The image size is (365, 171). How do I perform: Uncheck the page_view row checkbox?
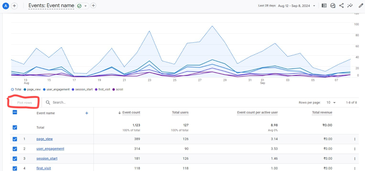[15, 139]
